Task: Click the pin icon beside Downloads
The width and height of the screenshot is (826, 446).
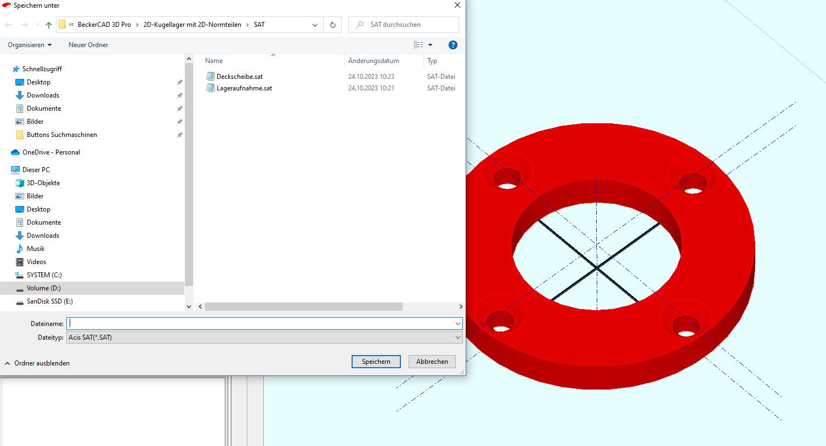Action: (179, 95)
